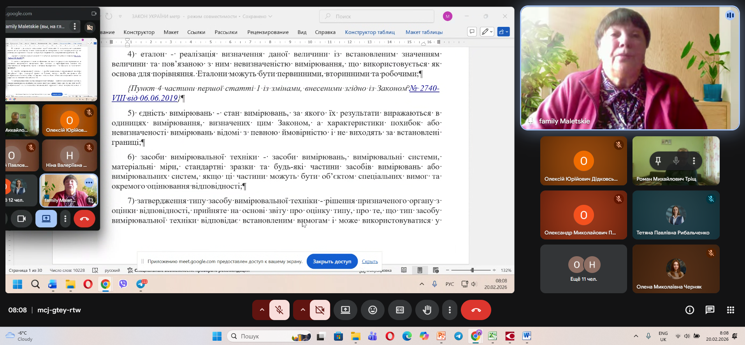The height and width of the screenshot is (345, 745).
Task: Open the "Рецензирование" ribbon tab
Action: [268, 32]
